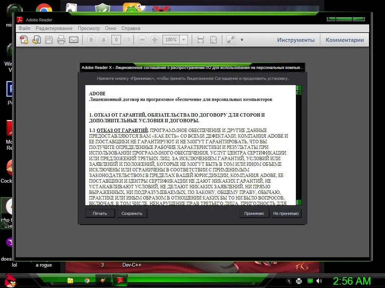Viewport: 385px width, 288px height.
Task: Click the Chrome icon in the taskbar
Action: pyautogui.click(x=87, y=280)
